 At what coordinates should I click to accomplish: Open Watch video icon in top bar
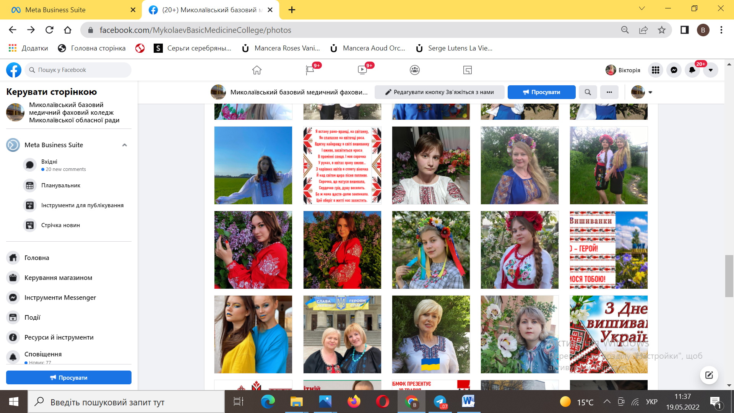362,70
